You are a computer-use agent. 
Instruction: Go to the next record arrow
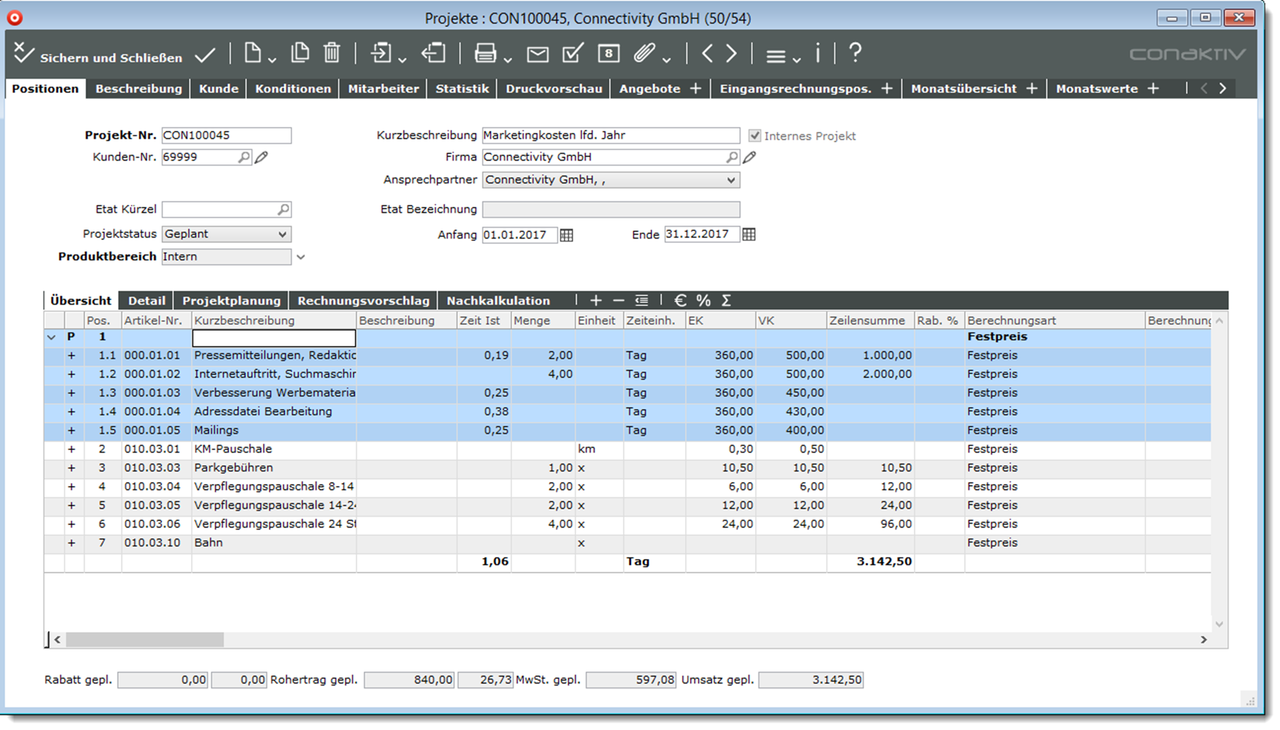731,53
